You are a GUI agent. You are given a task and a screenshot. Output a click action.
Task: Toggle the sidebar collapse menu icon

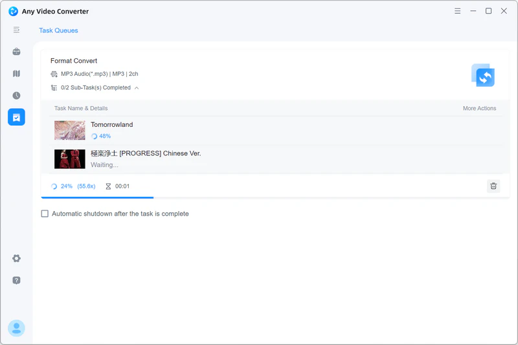coord(16,30)
